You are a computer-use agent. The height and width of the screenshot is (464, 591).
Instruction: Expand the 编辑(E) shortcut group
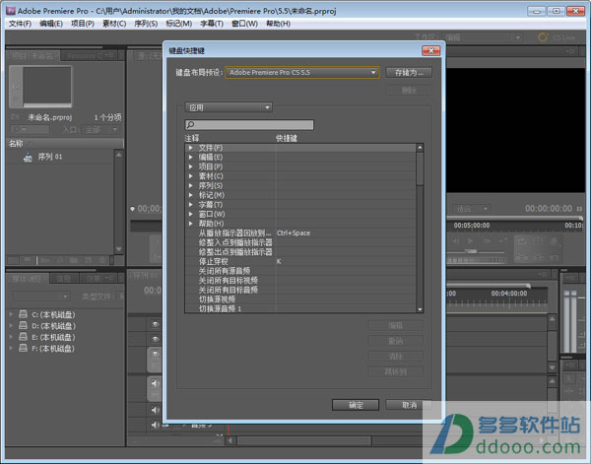click(191, 158)
